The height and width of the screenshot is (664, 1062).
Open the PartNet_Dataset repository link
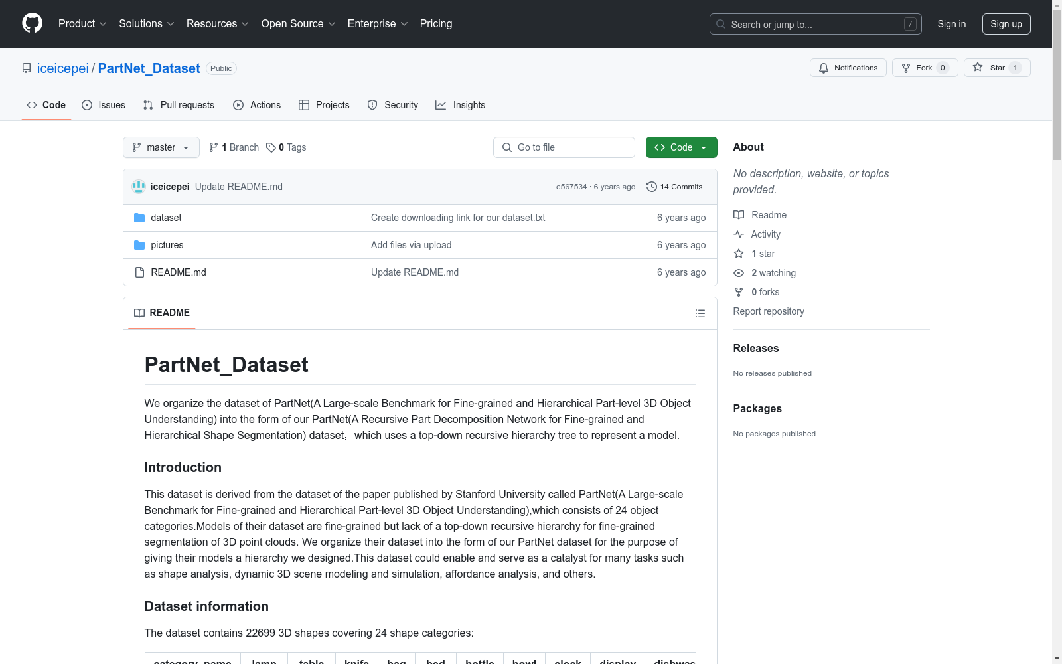(149, 68)
